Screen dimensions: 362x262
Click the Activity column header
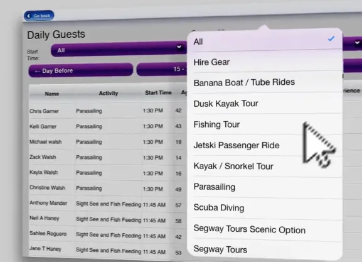[x=109, y=93]
